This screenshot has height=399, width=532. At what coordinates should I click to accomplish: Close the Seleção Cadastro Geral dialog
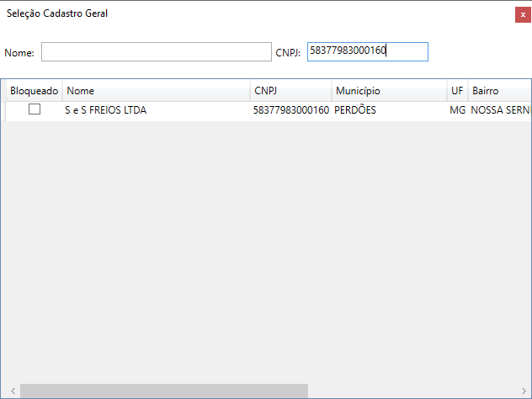523,14
